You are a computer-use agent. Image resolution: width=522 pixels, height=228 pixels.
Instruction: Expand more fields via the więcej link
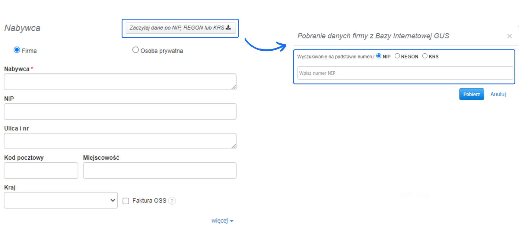click(x=222, y=221)
